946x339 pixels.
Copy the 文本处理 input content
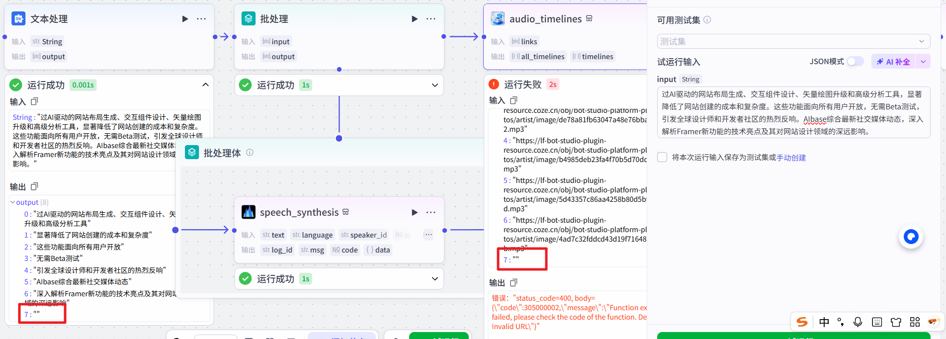34,101
